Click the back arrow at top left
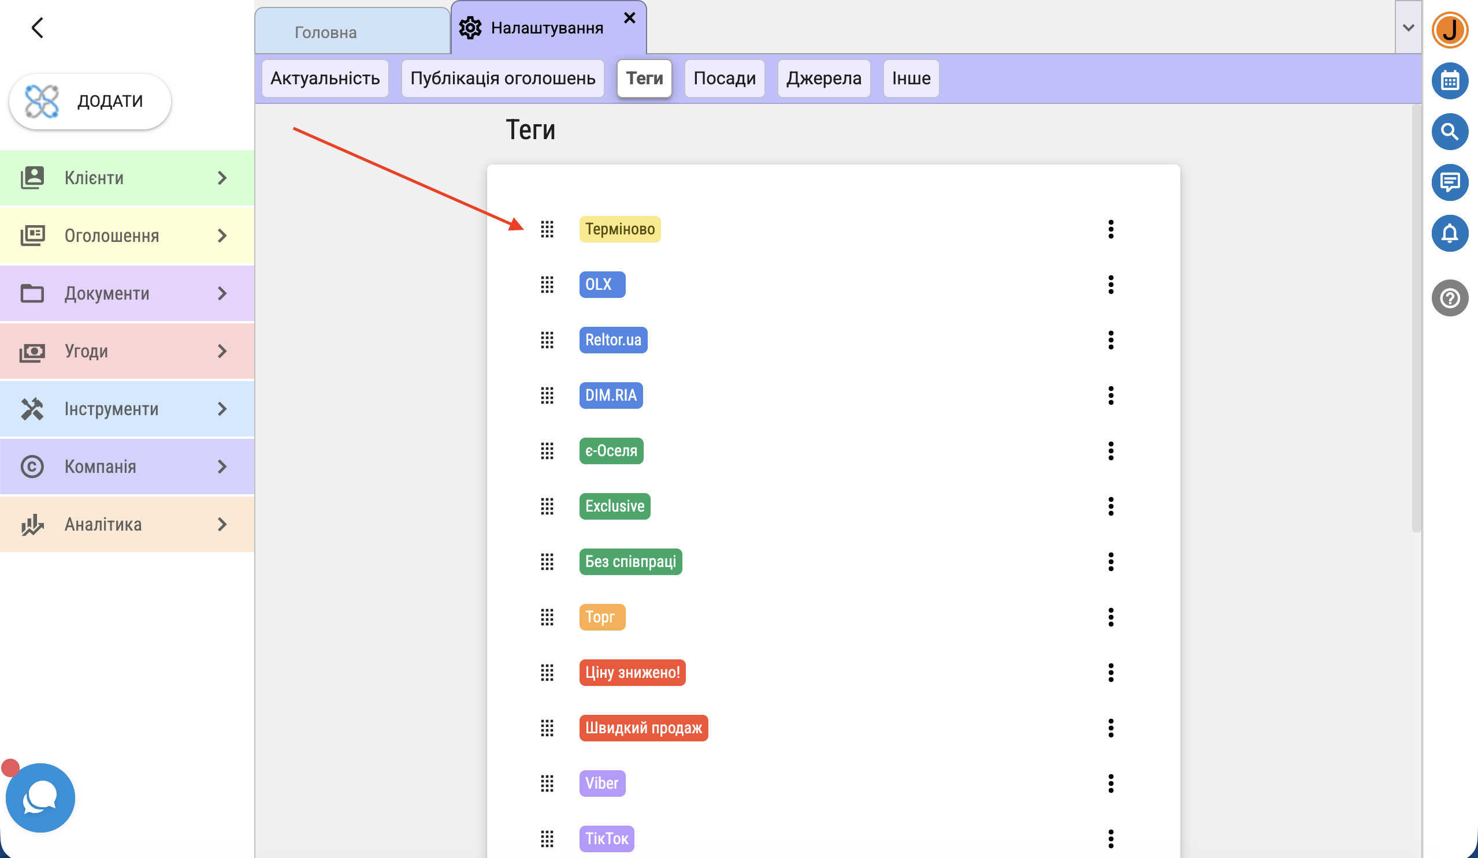 [38, 28]
